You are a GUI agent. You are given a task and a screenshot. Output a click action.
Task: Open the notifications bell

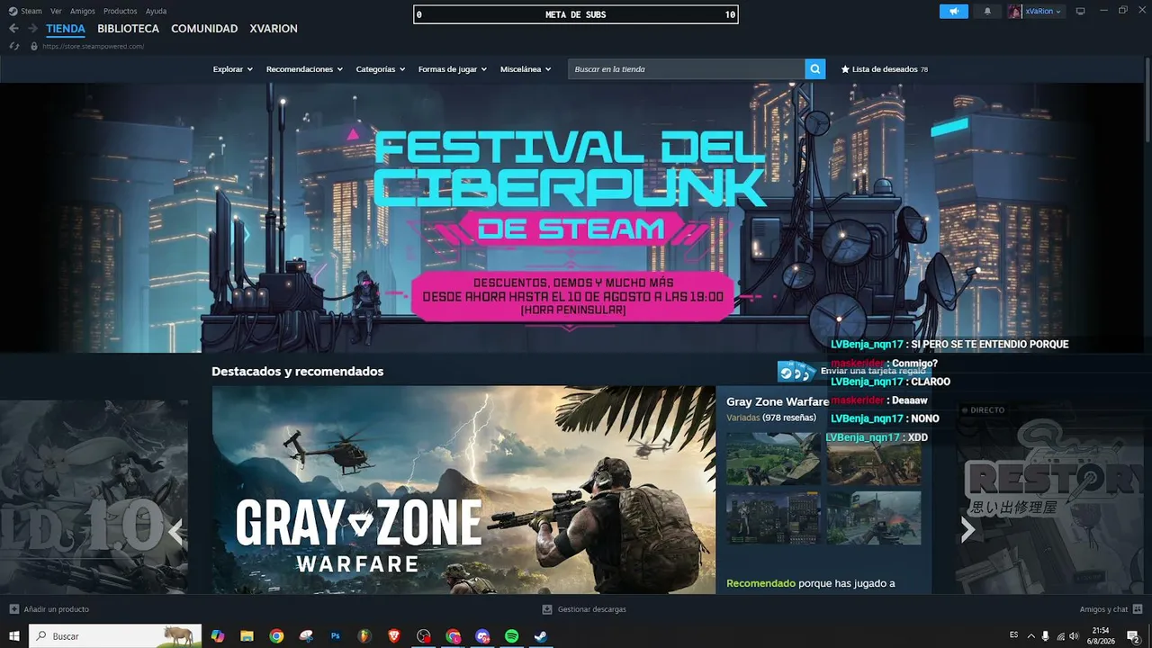click(987, 11)
